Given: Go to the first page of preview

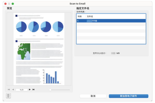Looking at the screenshot, I should (9, 90).
